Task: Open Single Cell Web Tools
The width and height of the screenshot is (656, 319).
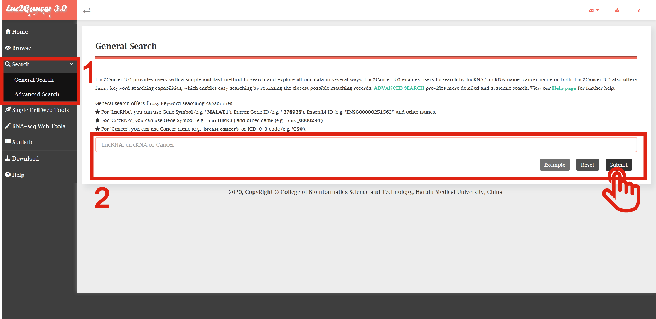Action: [40, 110]
